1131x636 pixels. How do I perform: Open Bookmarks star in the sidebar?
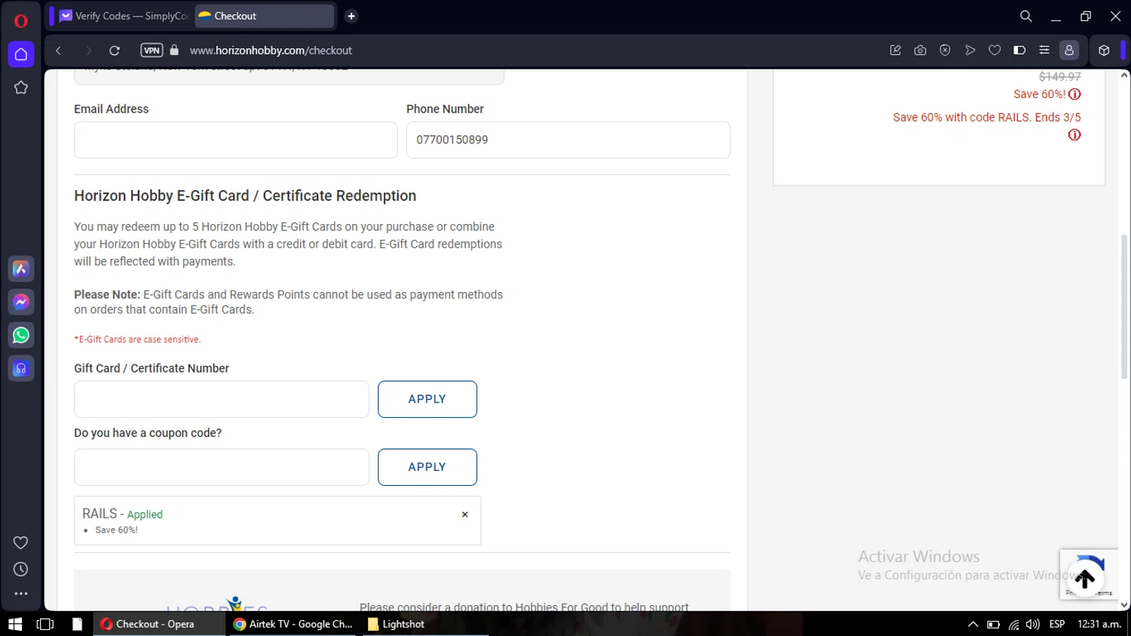coord(21,88)
